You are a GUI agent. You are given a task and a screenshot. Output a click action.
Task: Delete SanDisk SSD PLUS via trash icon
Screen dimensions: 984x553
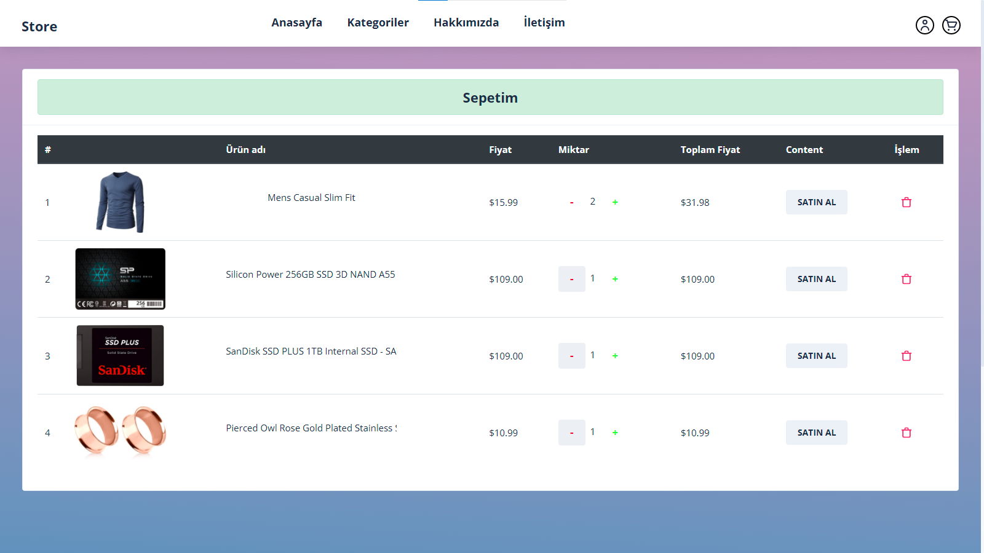click(x=907, y=356)
